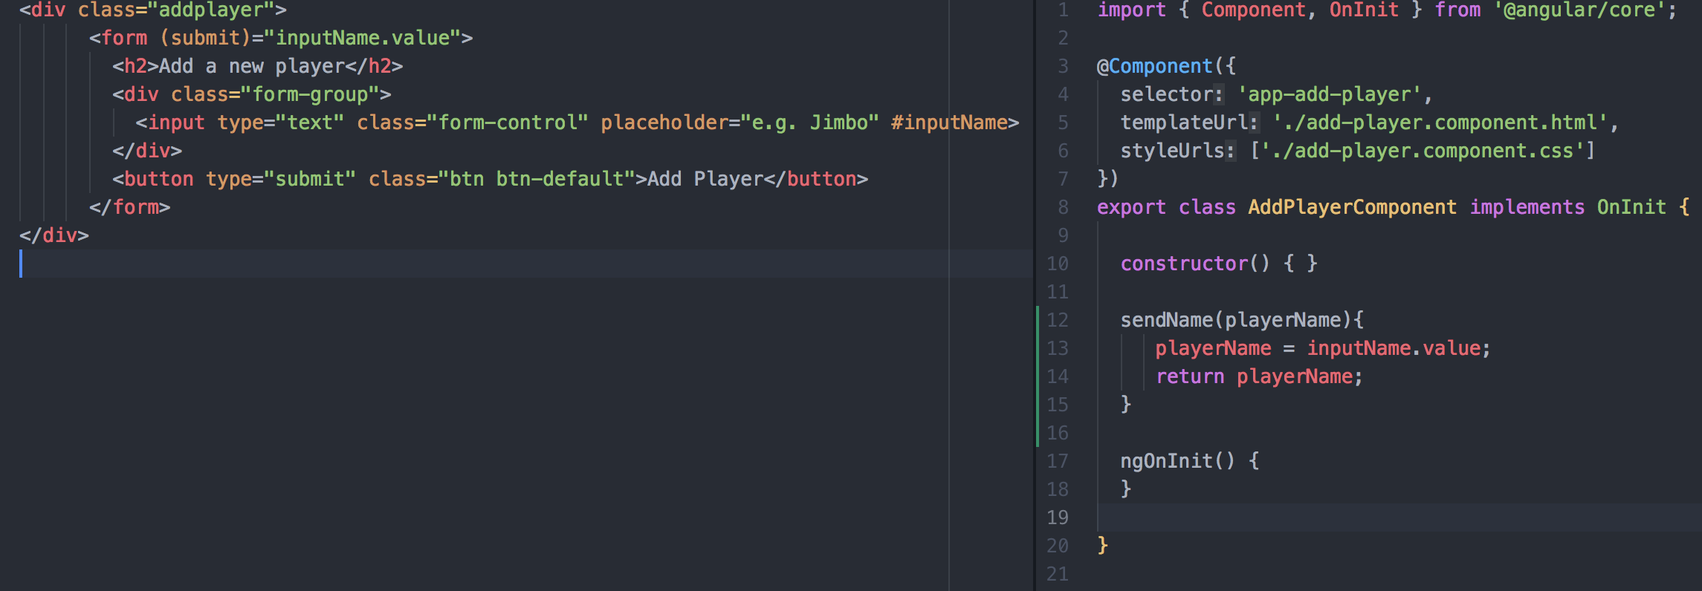Screen dimensions: 1702x591
Task: Click the 'Add Player' button label text
Action: (x=705, y=179)
